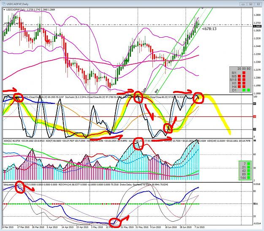Click the M1 row red square in timeframe panel
The height and width of the screenshot is (231, 264).
tap(244, 73)
